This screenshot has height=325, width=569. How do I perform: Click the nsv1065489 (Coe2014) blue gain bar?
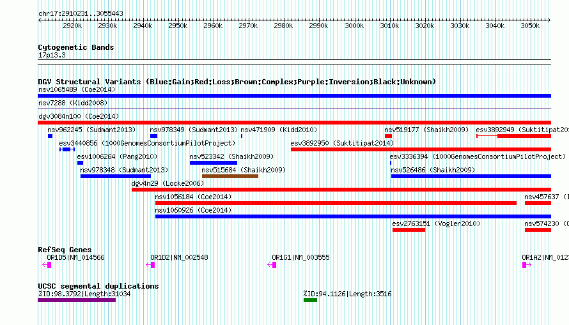click(x=294, y=96)
